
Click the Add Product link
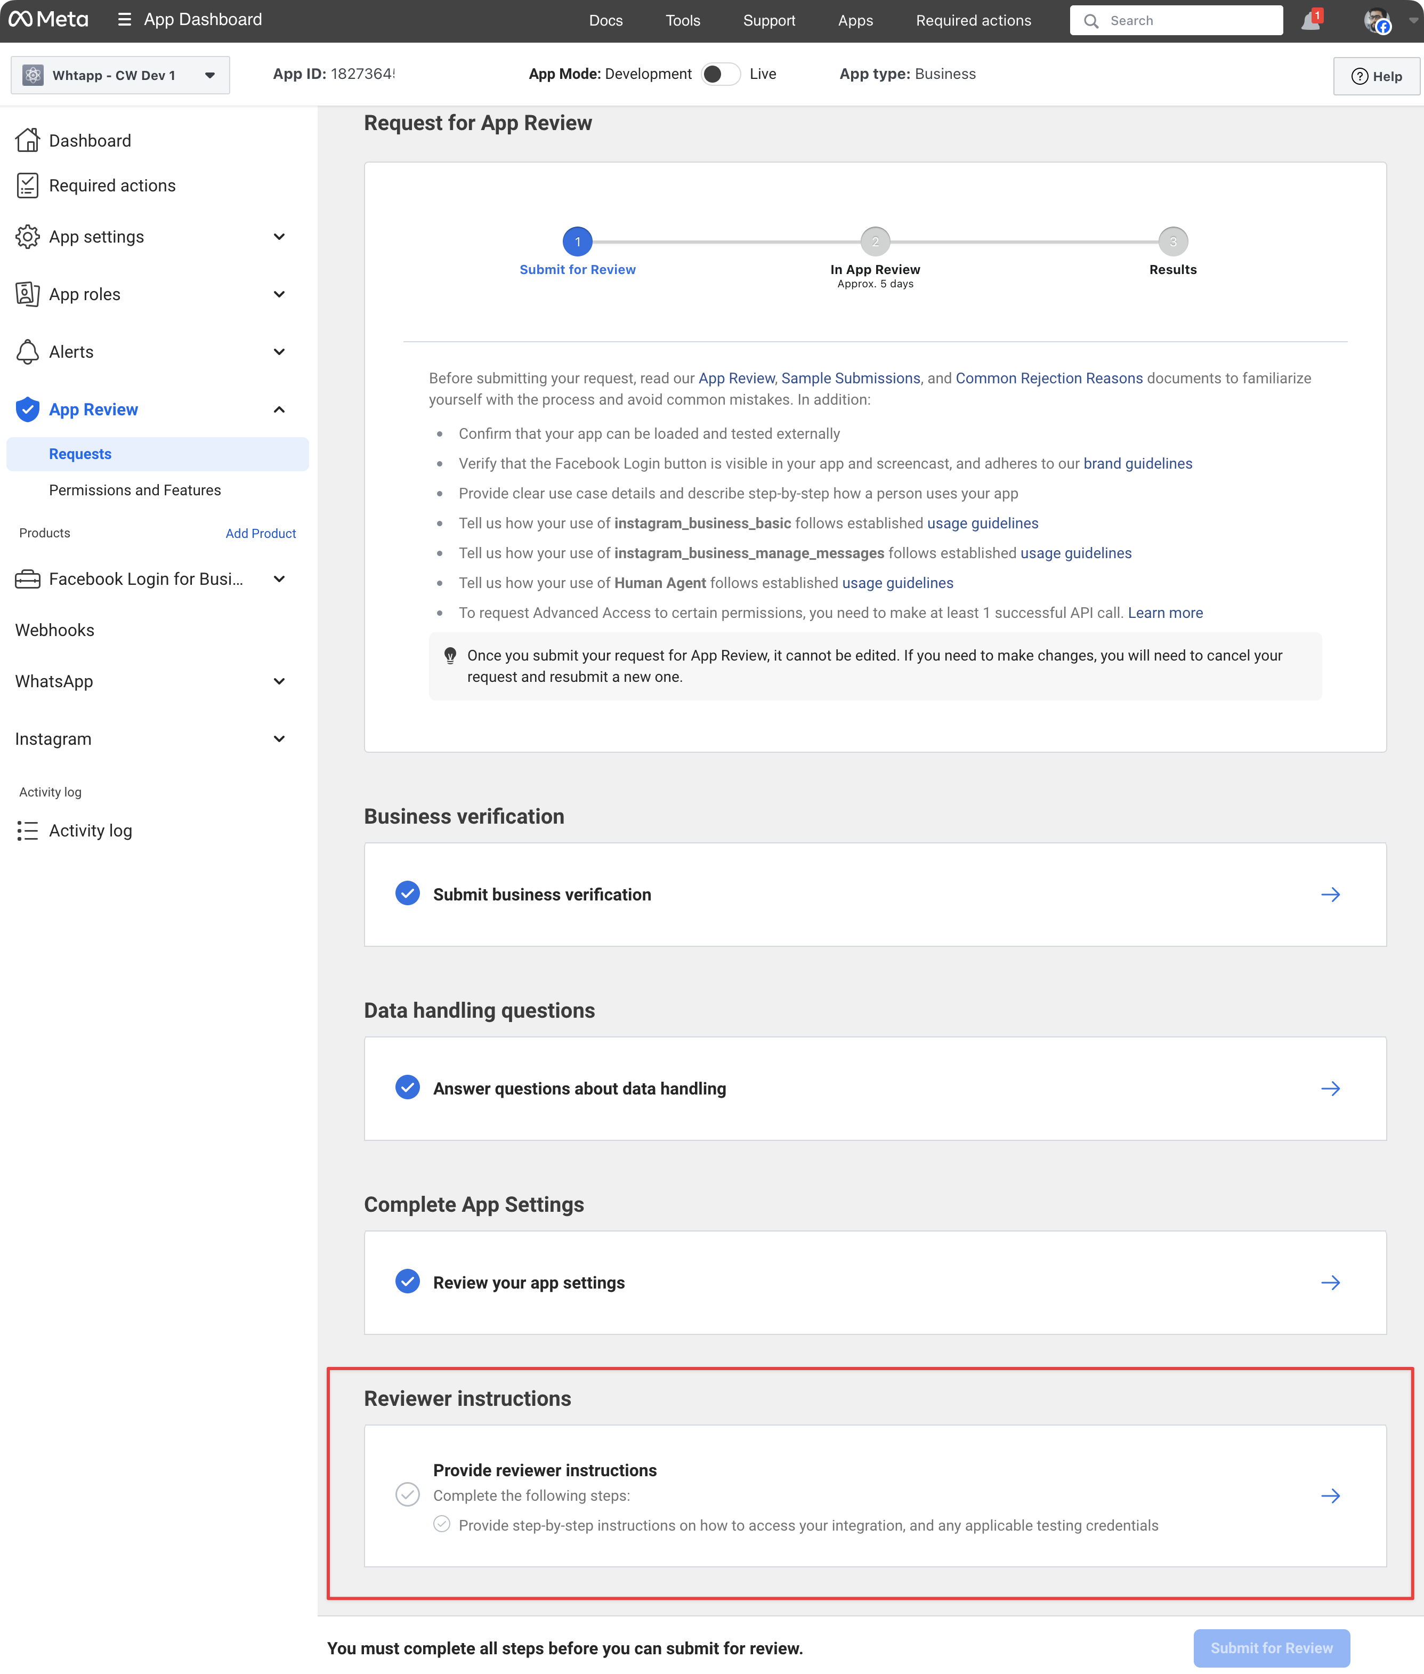pyautogui.click(x=261, y=534)
